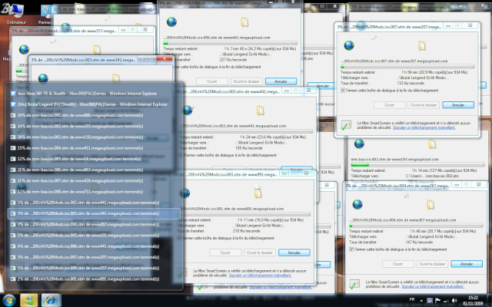
Task: Select '3% de ...Mods.iso.002.xtm' www441 list entry
Action: (x=94, y=203)
